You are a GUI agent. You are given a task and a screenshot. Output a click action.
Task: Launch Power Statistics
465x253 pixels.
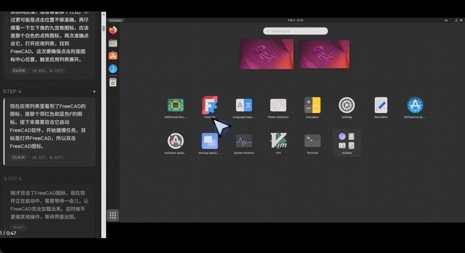(278, 105)
